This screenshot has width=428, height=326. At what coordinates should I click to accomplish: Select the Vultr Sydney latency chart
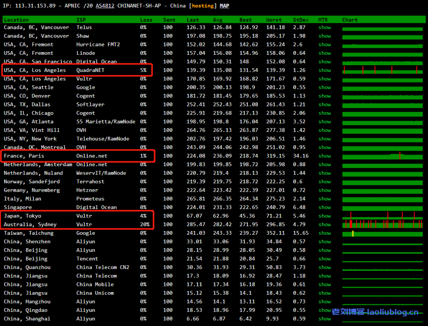382,225
